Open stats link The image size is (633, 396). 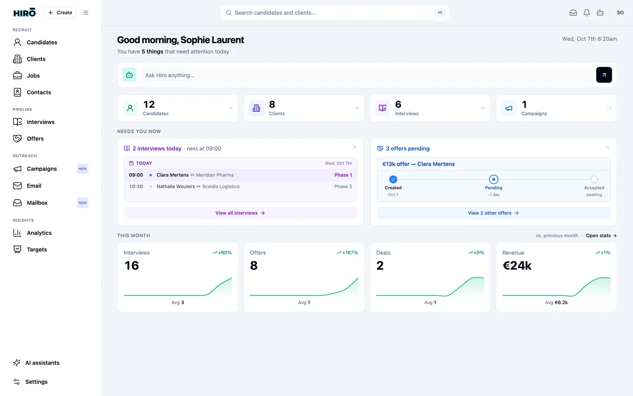point(601,236)
